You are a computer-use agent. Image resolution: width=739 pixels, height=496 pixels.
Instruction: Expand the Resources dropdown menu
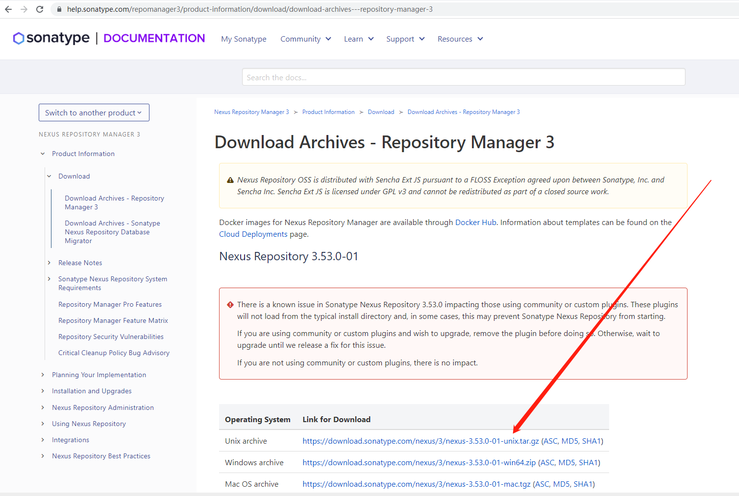(460, 39)
